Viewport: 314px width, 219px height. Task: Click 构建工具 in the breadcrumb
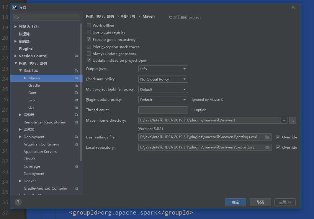(128, 16)
